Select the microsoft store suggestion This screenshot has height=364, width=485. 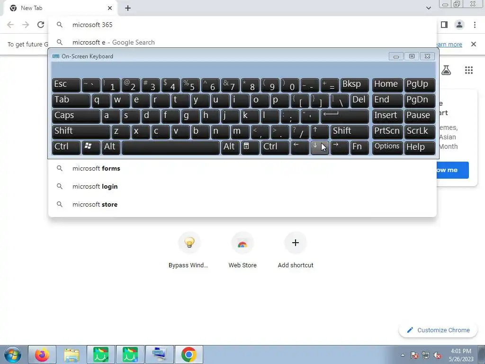242,204
